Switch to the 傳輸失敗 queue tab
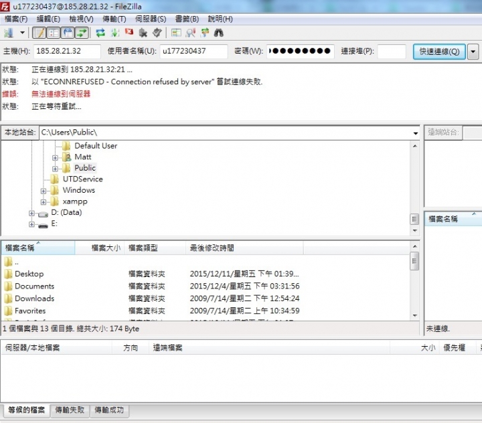Image resolution: width=482 pixels, height=423 pixels. point(70,410)
